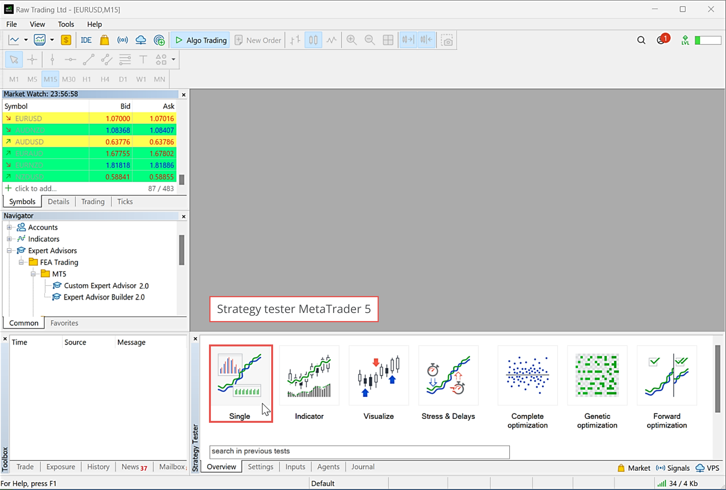Viewport: 726px width, 490px height.
Task: Open the Market shopping bag icon in toolbar
Action: pos(104,40)
